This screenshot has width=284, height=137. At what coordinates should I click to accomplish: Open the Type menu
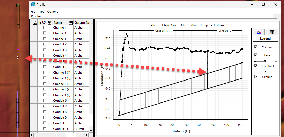click(41, 12)
